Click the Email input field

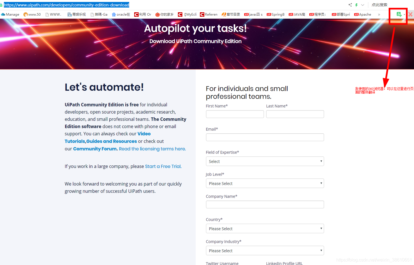(265, 137)
